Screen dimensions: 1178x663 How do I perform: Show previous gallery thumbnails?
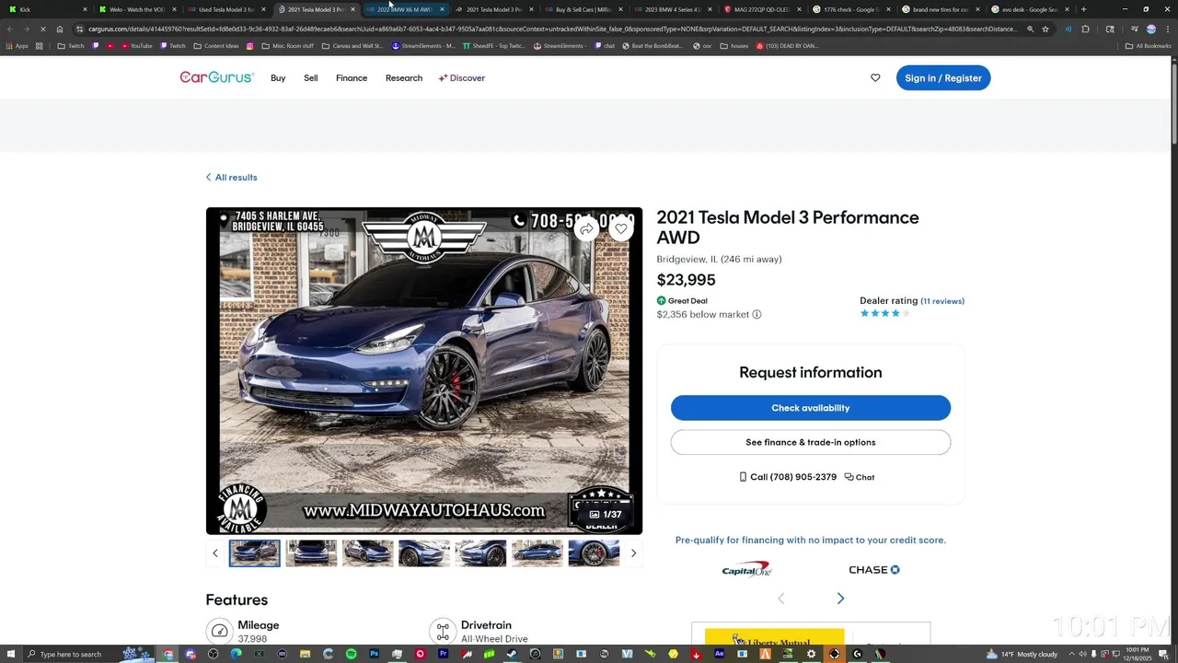click(x=215, y=552)
